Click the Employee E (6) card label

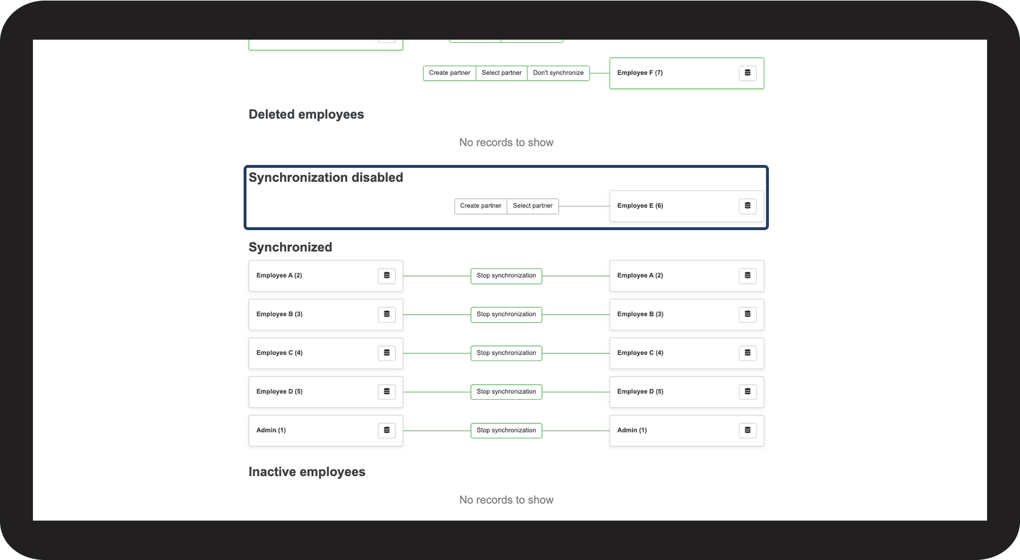[640, 206]
